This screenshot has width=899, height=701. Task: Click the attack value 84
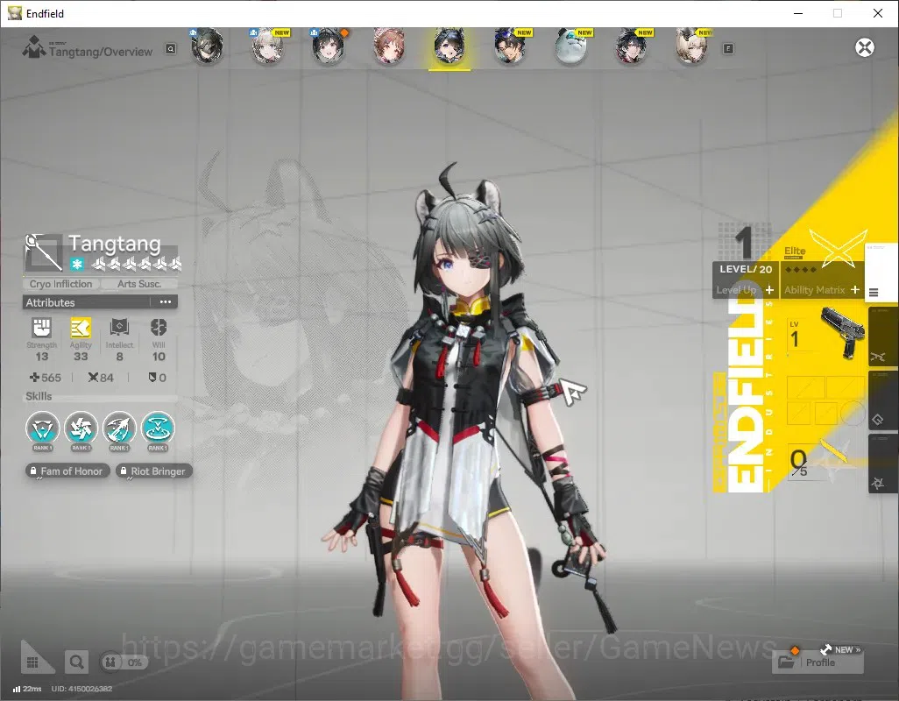(x=101, y=378)
